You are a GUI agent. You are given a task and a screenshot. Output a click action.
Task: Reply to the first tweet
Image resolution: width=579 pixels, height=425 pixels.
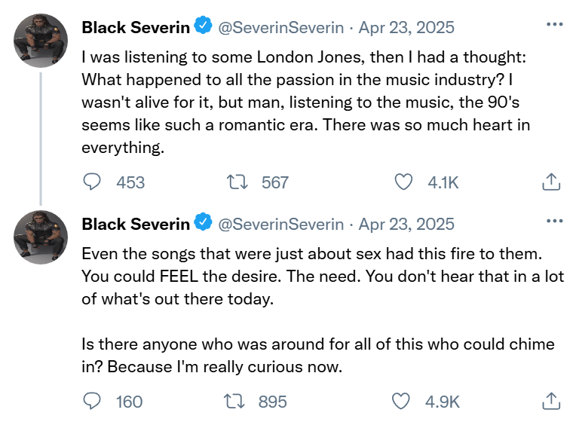click(92, 182)
